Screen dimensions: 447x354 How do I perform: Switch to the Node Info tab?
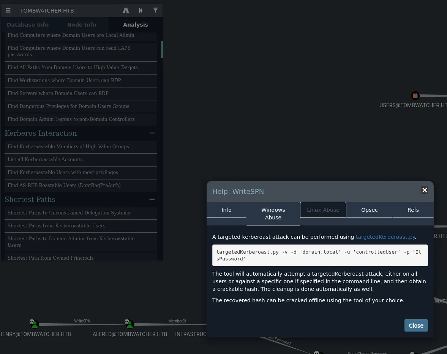tap(82, 25)
